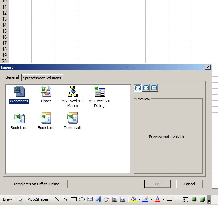Apply the yellow Fill Color

pyautogui.click(x=133, y=199)
